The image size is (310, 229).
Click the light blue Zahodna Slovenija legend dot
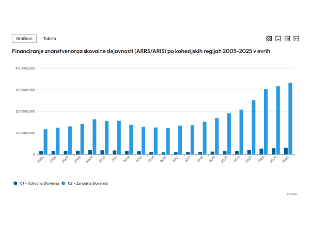[64, 183]
